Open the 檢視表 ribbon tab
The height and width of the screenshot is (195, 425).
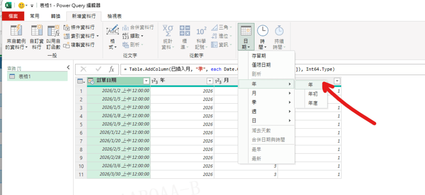115,16
